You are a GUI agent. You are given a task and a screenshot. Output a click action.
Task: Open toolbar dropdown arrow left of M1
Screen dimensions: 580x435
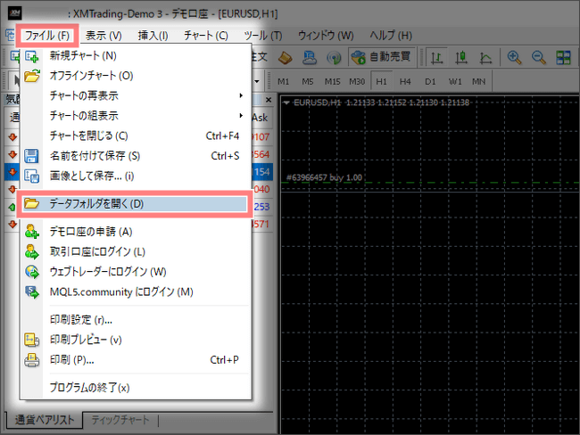257,81
